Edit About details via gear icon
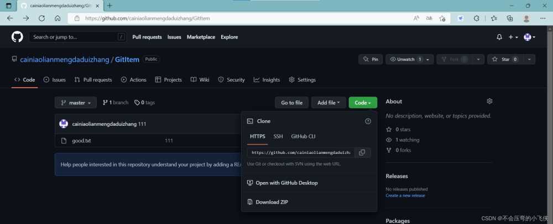 [489, 102]
